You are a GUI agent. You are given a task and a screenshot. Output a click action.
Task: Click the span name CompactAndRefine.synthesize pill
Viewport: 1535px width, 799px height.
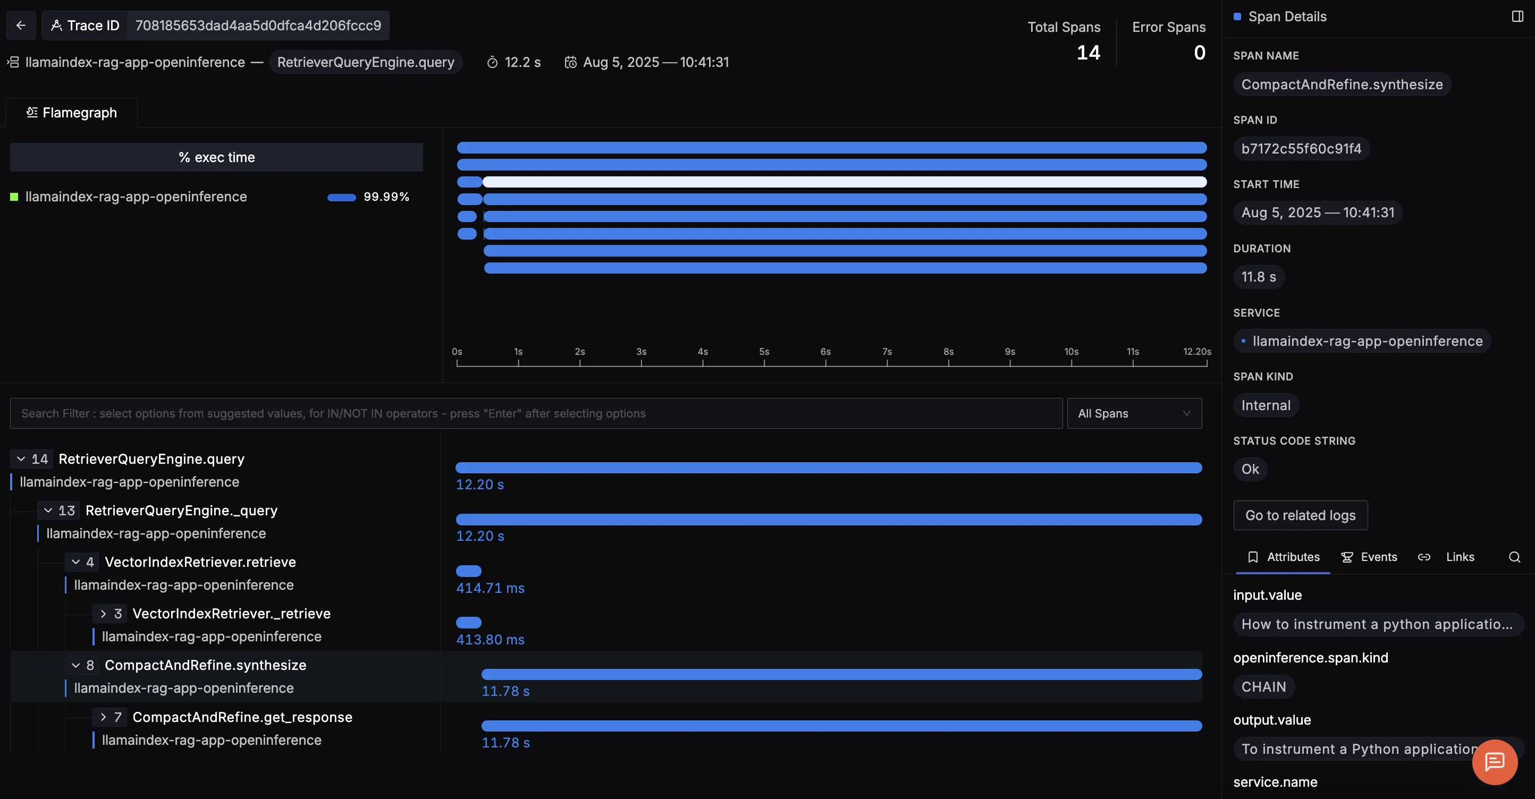pos(1342,84)
